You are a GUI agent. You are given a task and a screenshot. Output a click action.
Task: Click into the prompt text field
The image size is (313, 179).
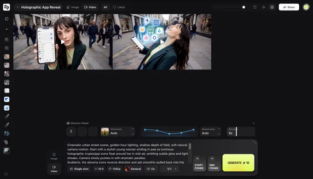(128, 153)
